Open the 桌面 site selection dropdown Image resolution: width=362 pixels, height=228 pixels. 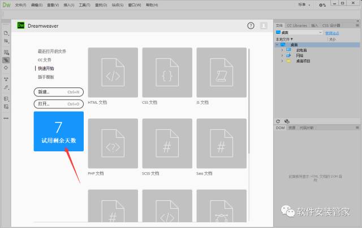click(299, 33)
